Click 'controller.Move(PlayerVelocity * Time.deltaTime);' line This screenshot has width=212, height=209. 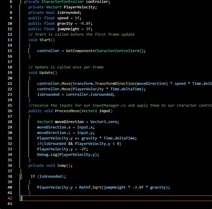click(91, 89)
